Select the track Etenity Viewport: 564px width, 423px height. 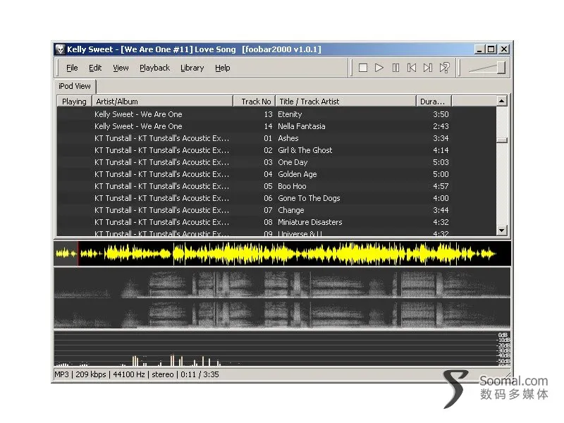tap(290, 114)
